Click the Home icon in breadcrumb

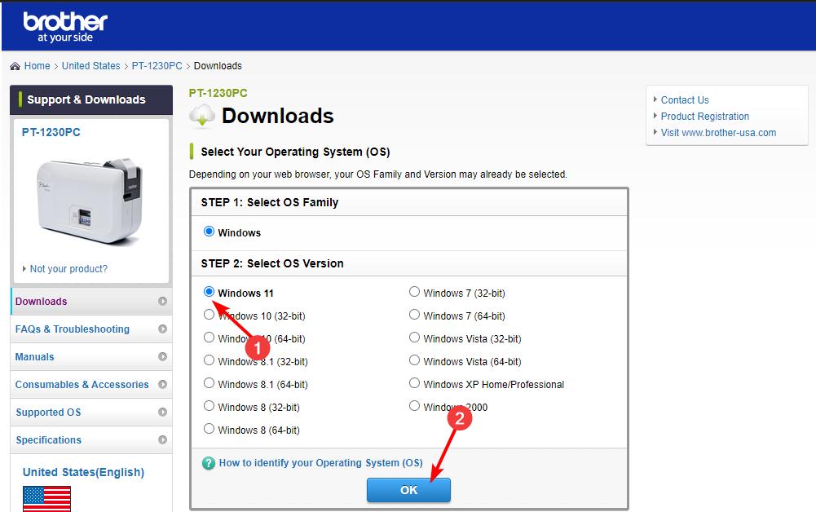15,66
